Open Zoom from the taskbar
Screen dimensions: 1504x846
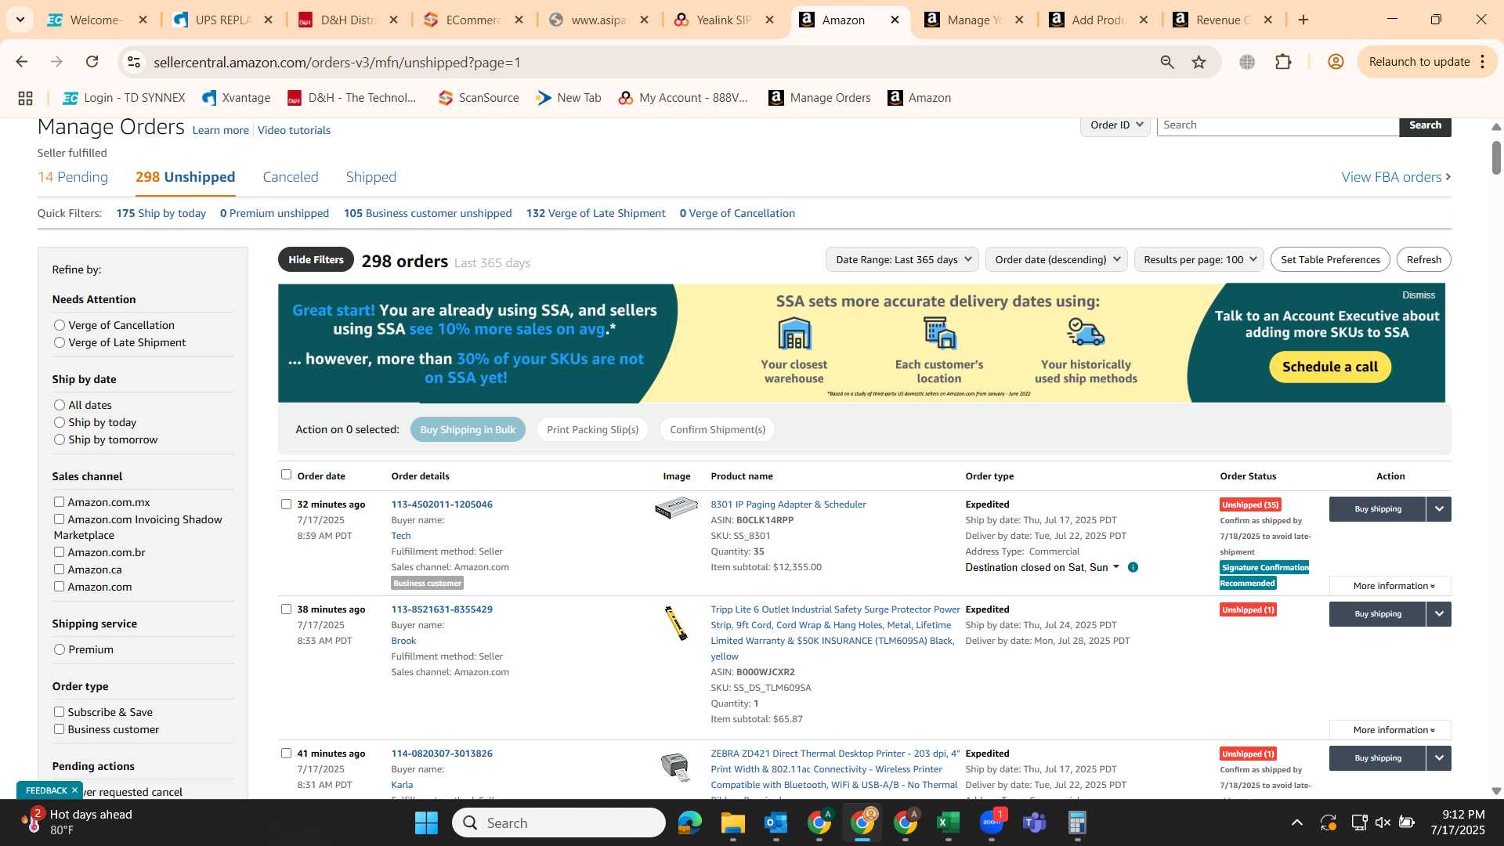click(991, 822)
